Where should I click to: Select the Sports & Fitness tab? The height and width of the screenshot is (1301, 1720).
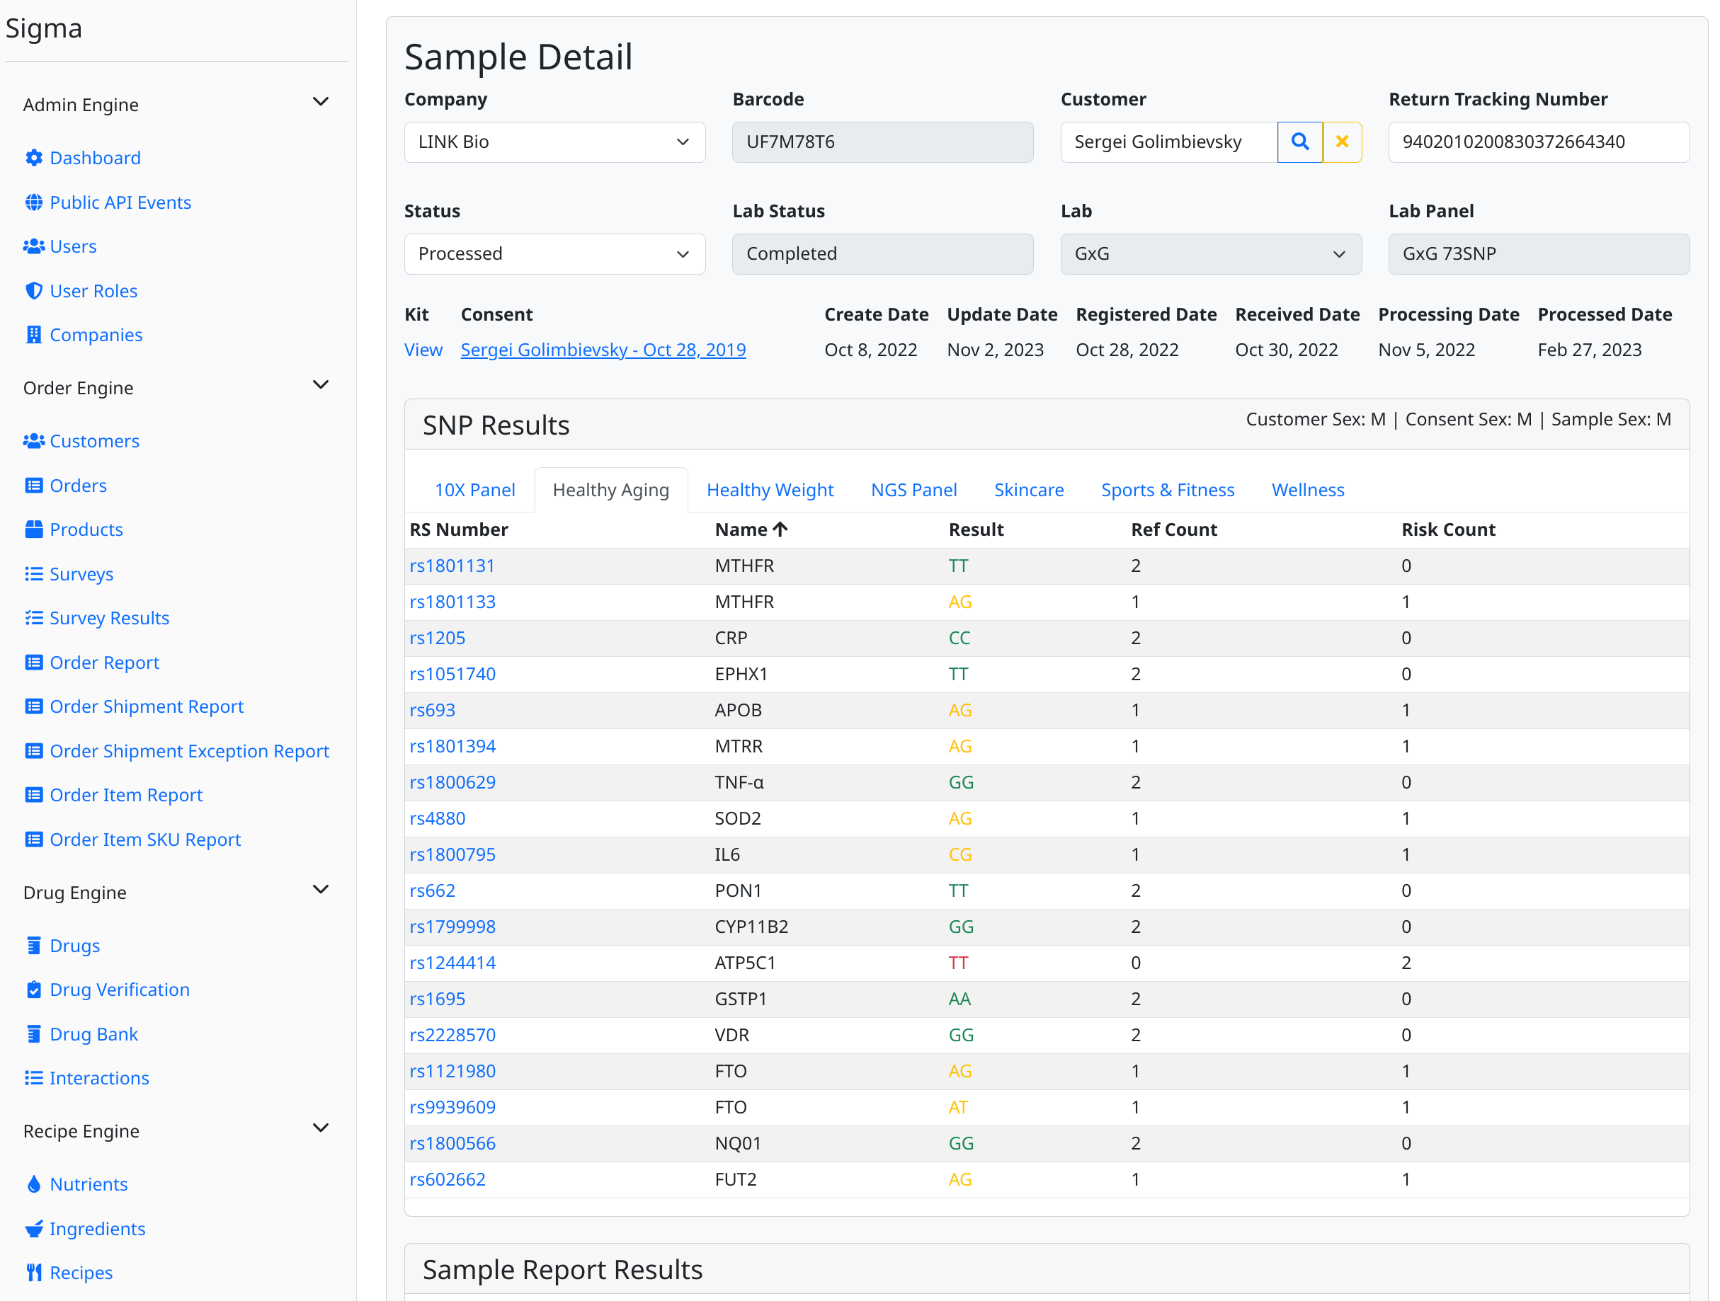[1168, 489]
